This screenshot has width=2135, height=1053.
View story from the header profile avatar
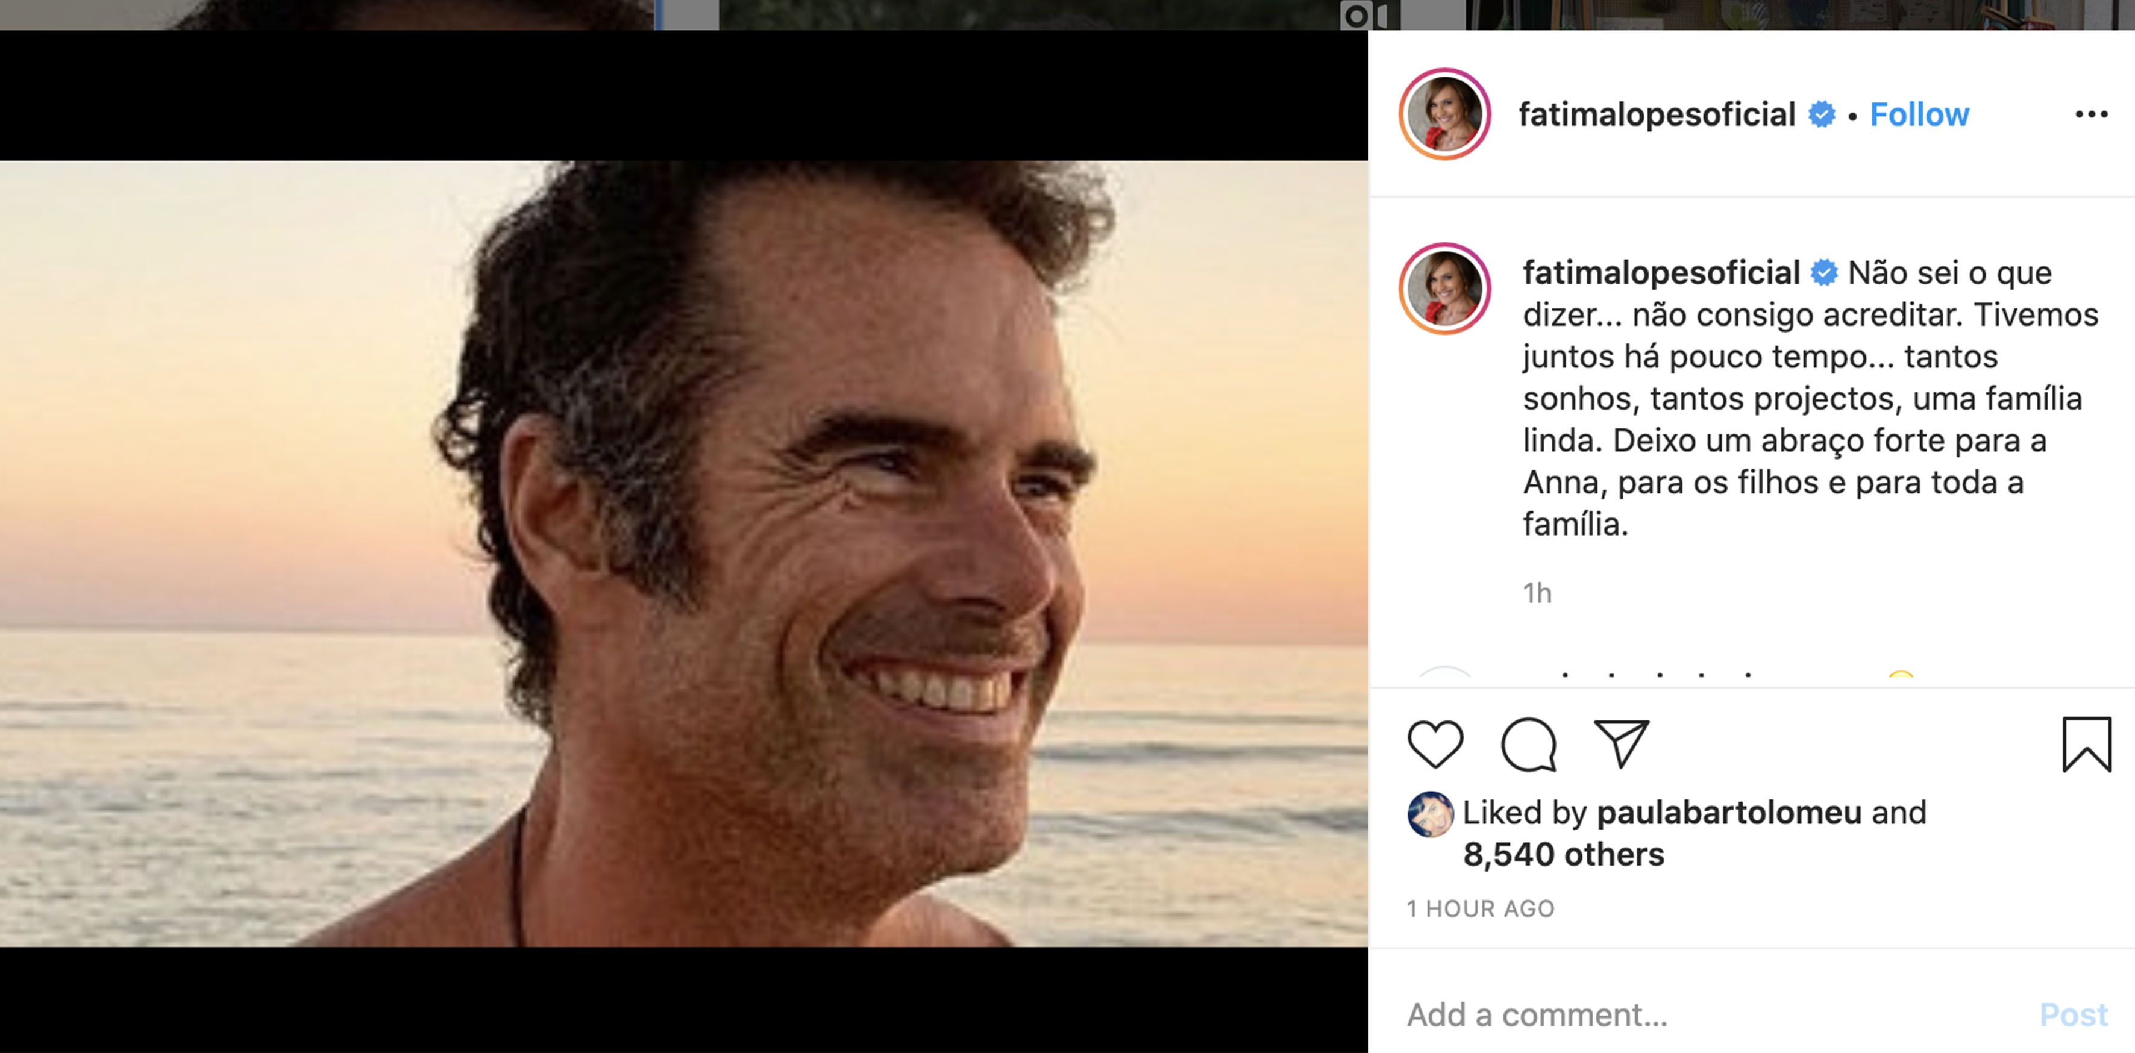coord(1444,114)
